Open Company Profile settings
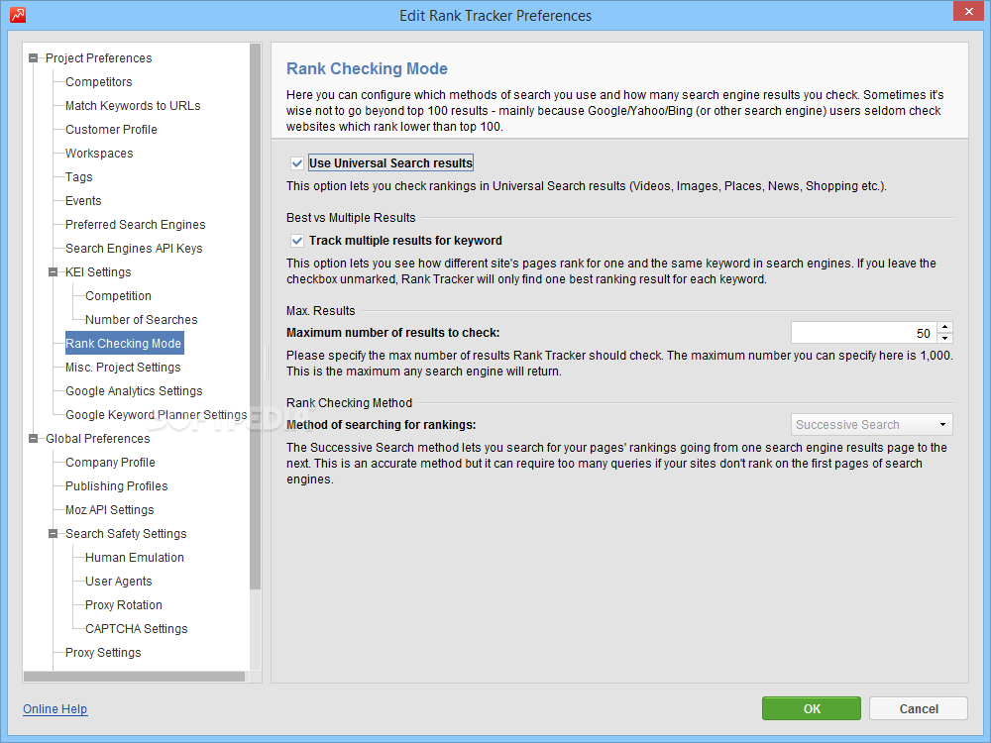This screenshot has height=743, width=991. pos(111,463)
